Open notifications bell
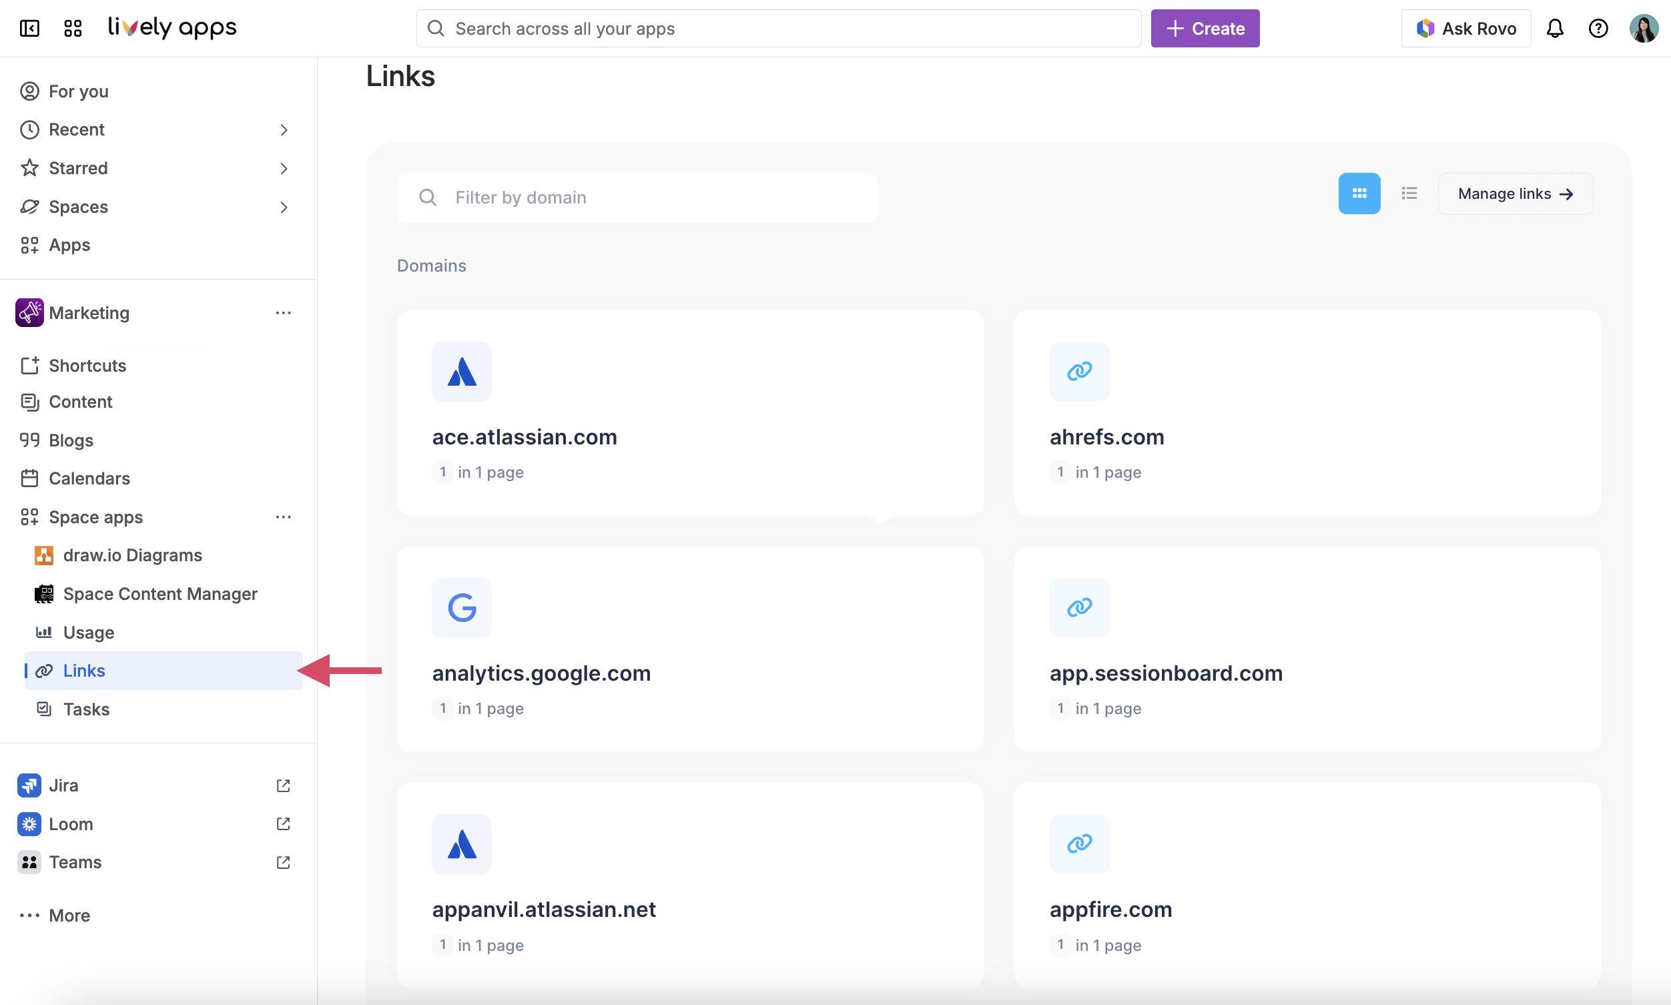This screenshot has height=1005, width=1671. click(x=1556, y=29)
